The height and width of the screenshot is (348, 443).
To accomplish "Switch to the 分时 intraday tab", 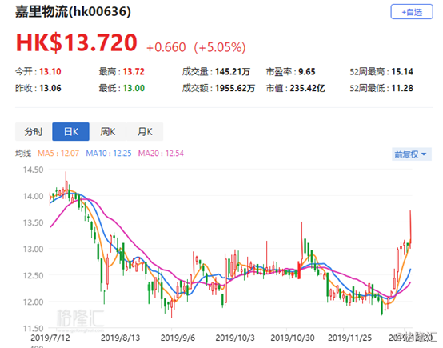I will (34, 132).
